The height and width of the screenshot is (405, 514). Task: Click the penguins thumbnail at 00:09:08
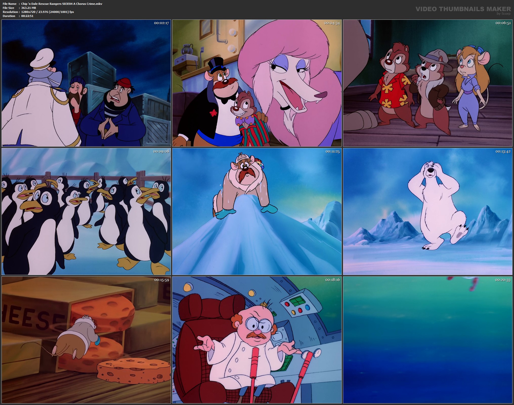tap(86, 211)
